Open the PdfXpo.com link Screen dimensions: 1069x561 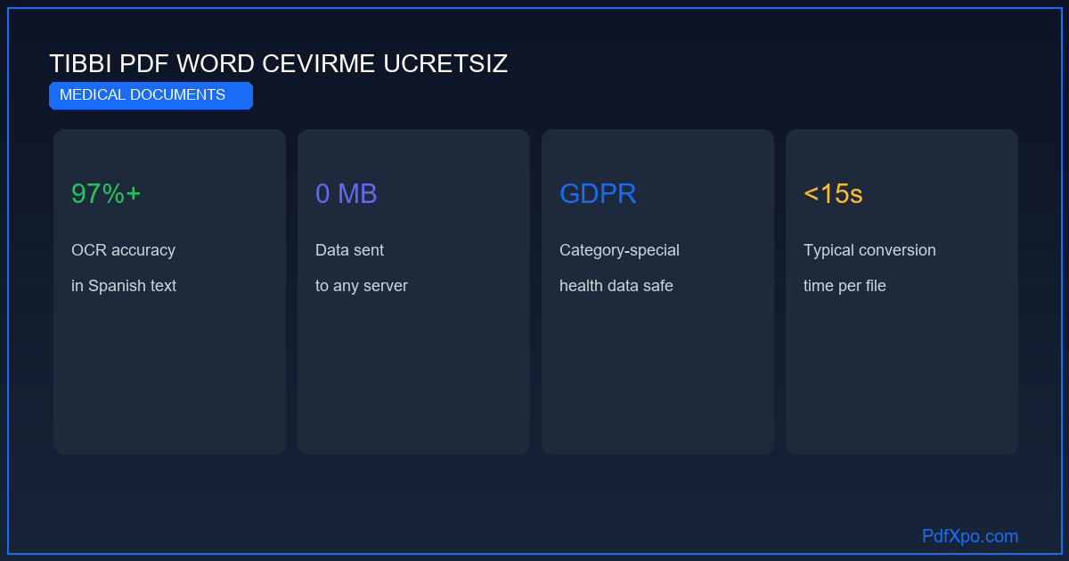(x=970, y=536)
